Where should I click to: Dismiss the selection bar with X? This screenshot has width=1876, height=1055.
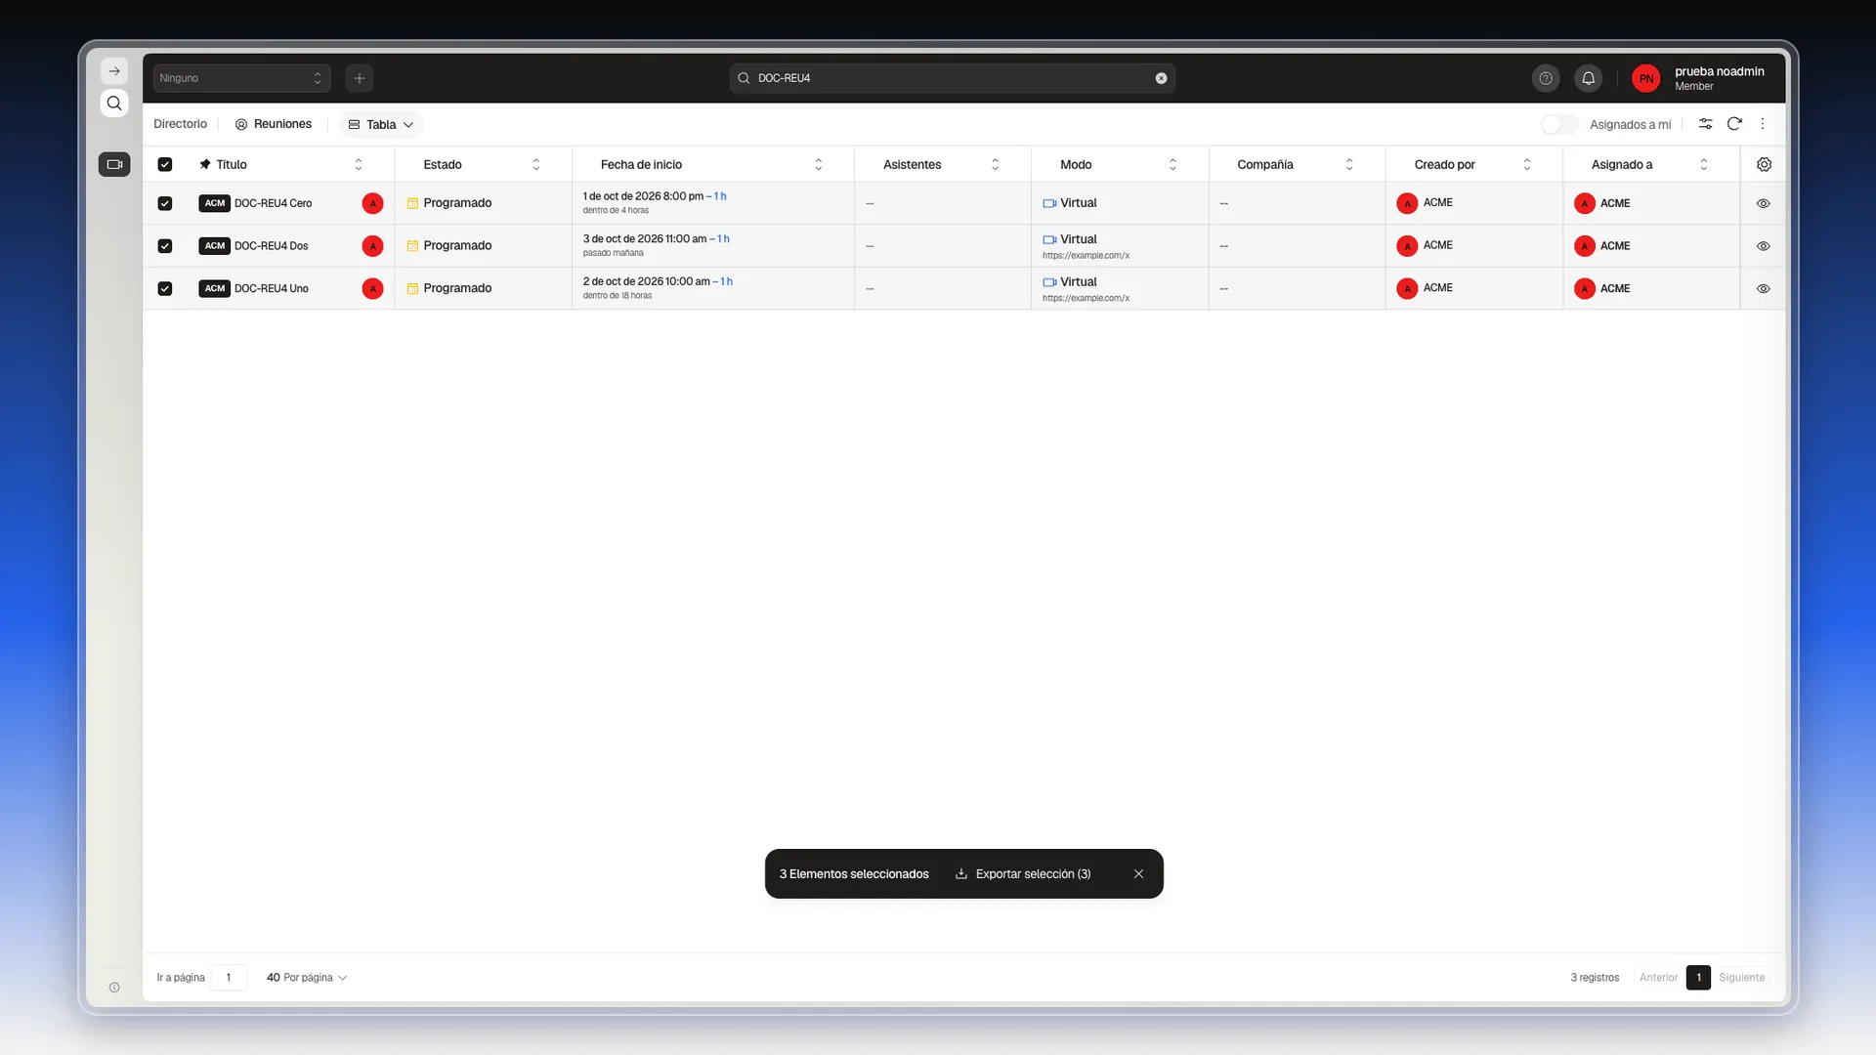pos(1138,874)
